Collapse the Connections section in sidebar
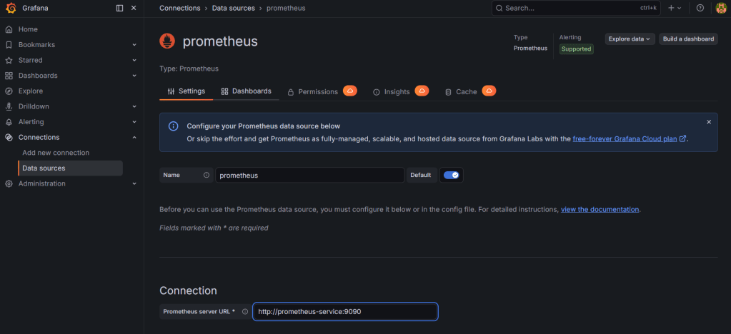 click(134, 137)
